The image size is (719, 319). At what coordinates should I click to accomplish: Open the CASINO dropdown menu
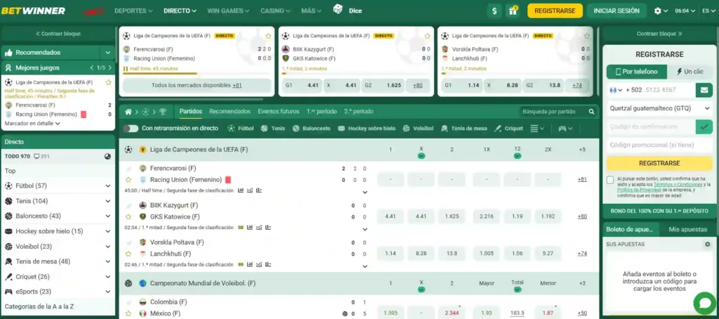pos(275,11)
